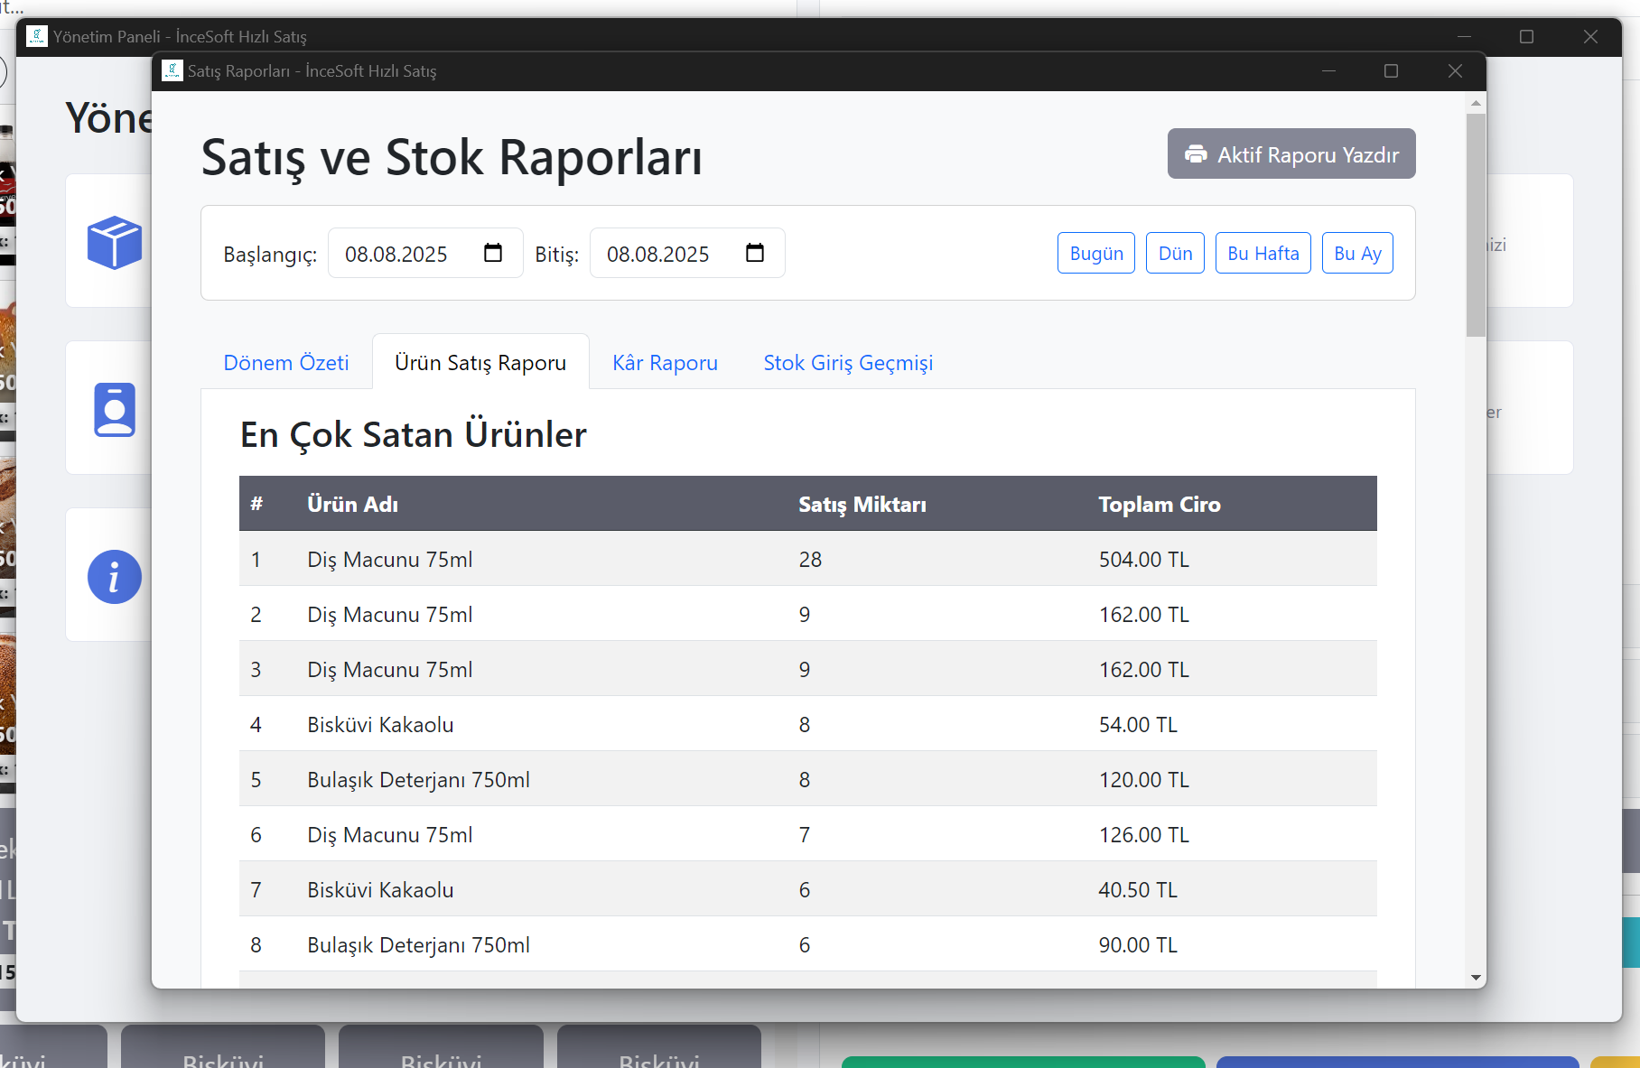Image resolution: width=1640 pixels, height=1068 pixels.
Task: Open the info panel via the info icon
Action: click(x=114, y=576)
